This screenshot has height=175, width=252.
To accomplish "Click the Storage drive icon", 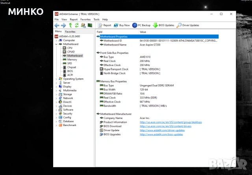I will point(60,94).
